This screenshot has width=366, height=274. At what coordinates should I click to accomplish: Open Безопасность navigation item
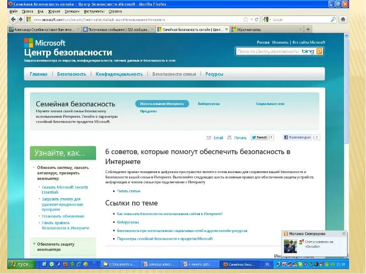[72, 74]
